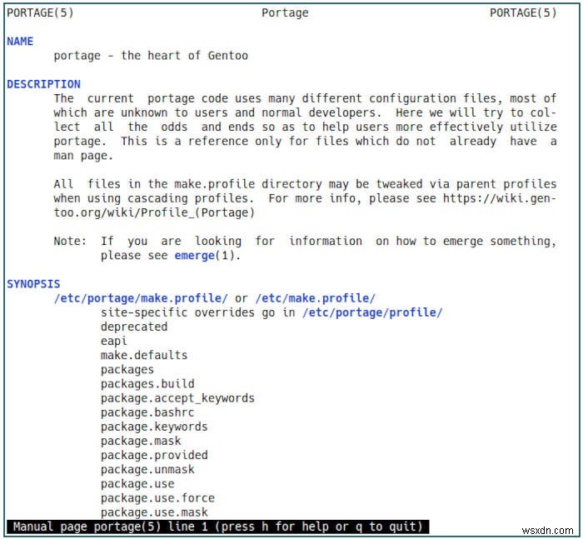Select the 'deprecated' file entry
This screenshot has height=539, width=583.
134,327
